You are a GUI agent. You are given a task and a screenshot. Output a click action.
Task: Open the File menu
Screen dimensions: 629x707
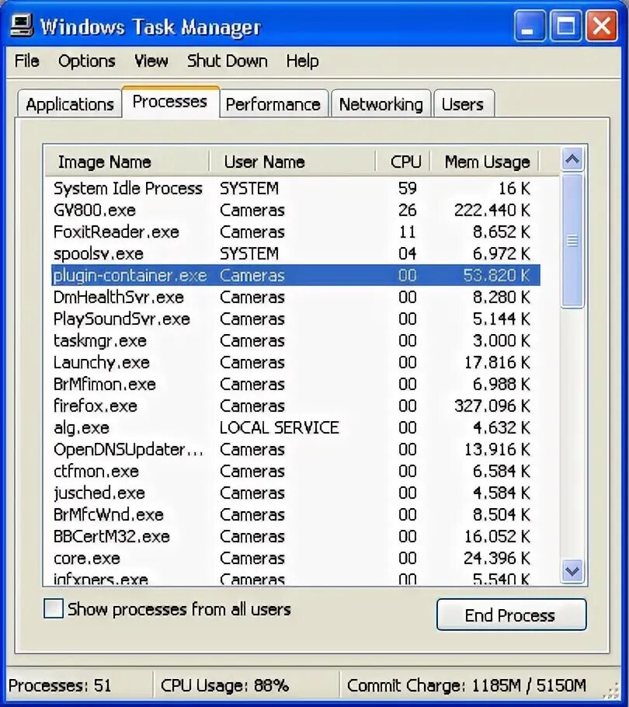(x=26, y=61)
